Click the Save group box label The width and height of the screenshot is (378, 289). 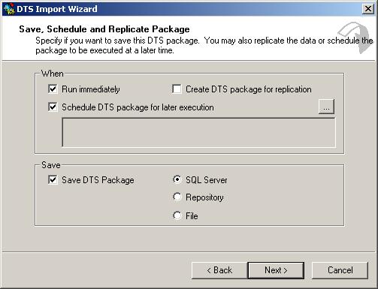click(51, 165)
